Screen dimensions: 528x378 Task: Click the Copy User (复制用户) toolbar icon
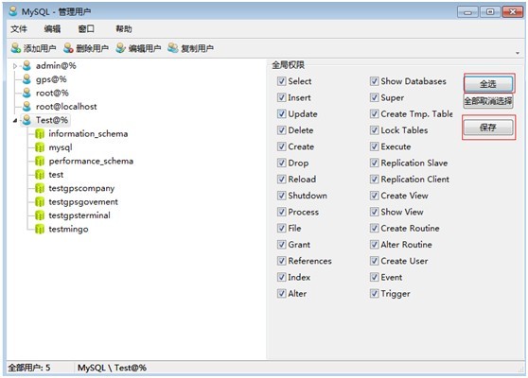[173, 48]
